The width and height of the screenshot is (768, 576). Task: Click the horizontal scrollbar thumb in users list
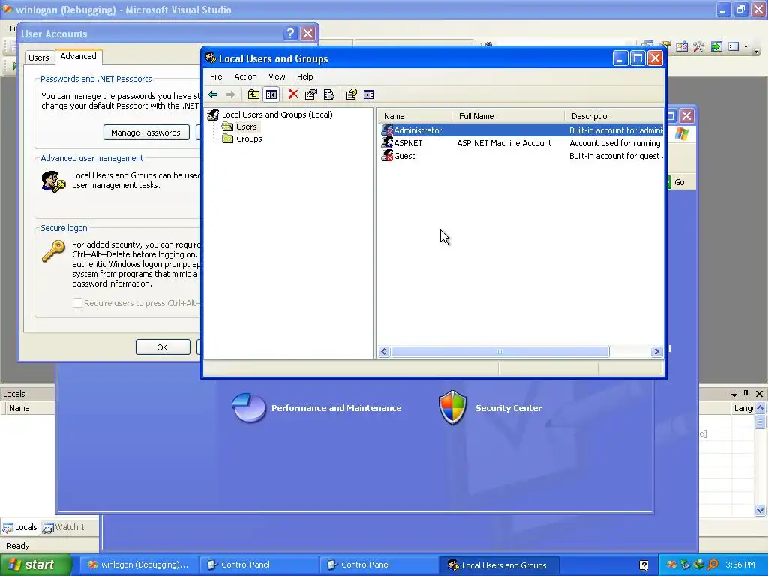pyautogui.click(x=500, y=351)
